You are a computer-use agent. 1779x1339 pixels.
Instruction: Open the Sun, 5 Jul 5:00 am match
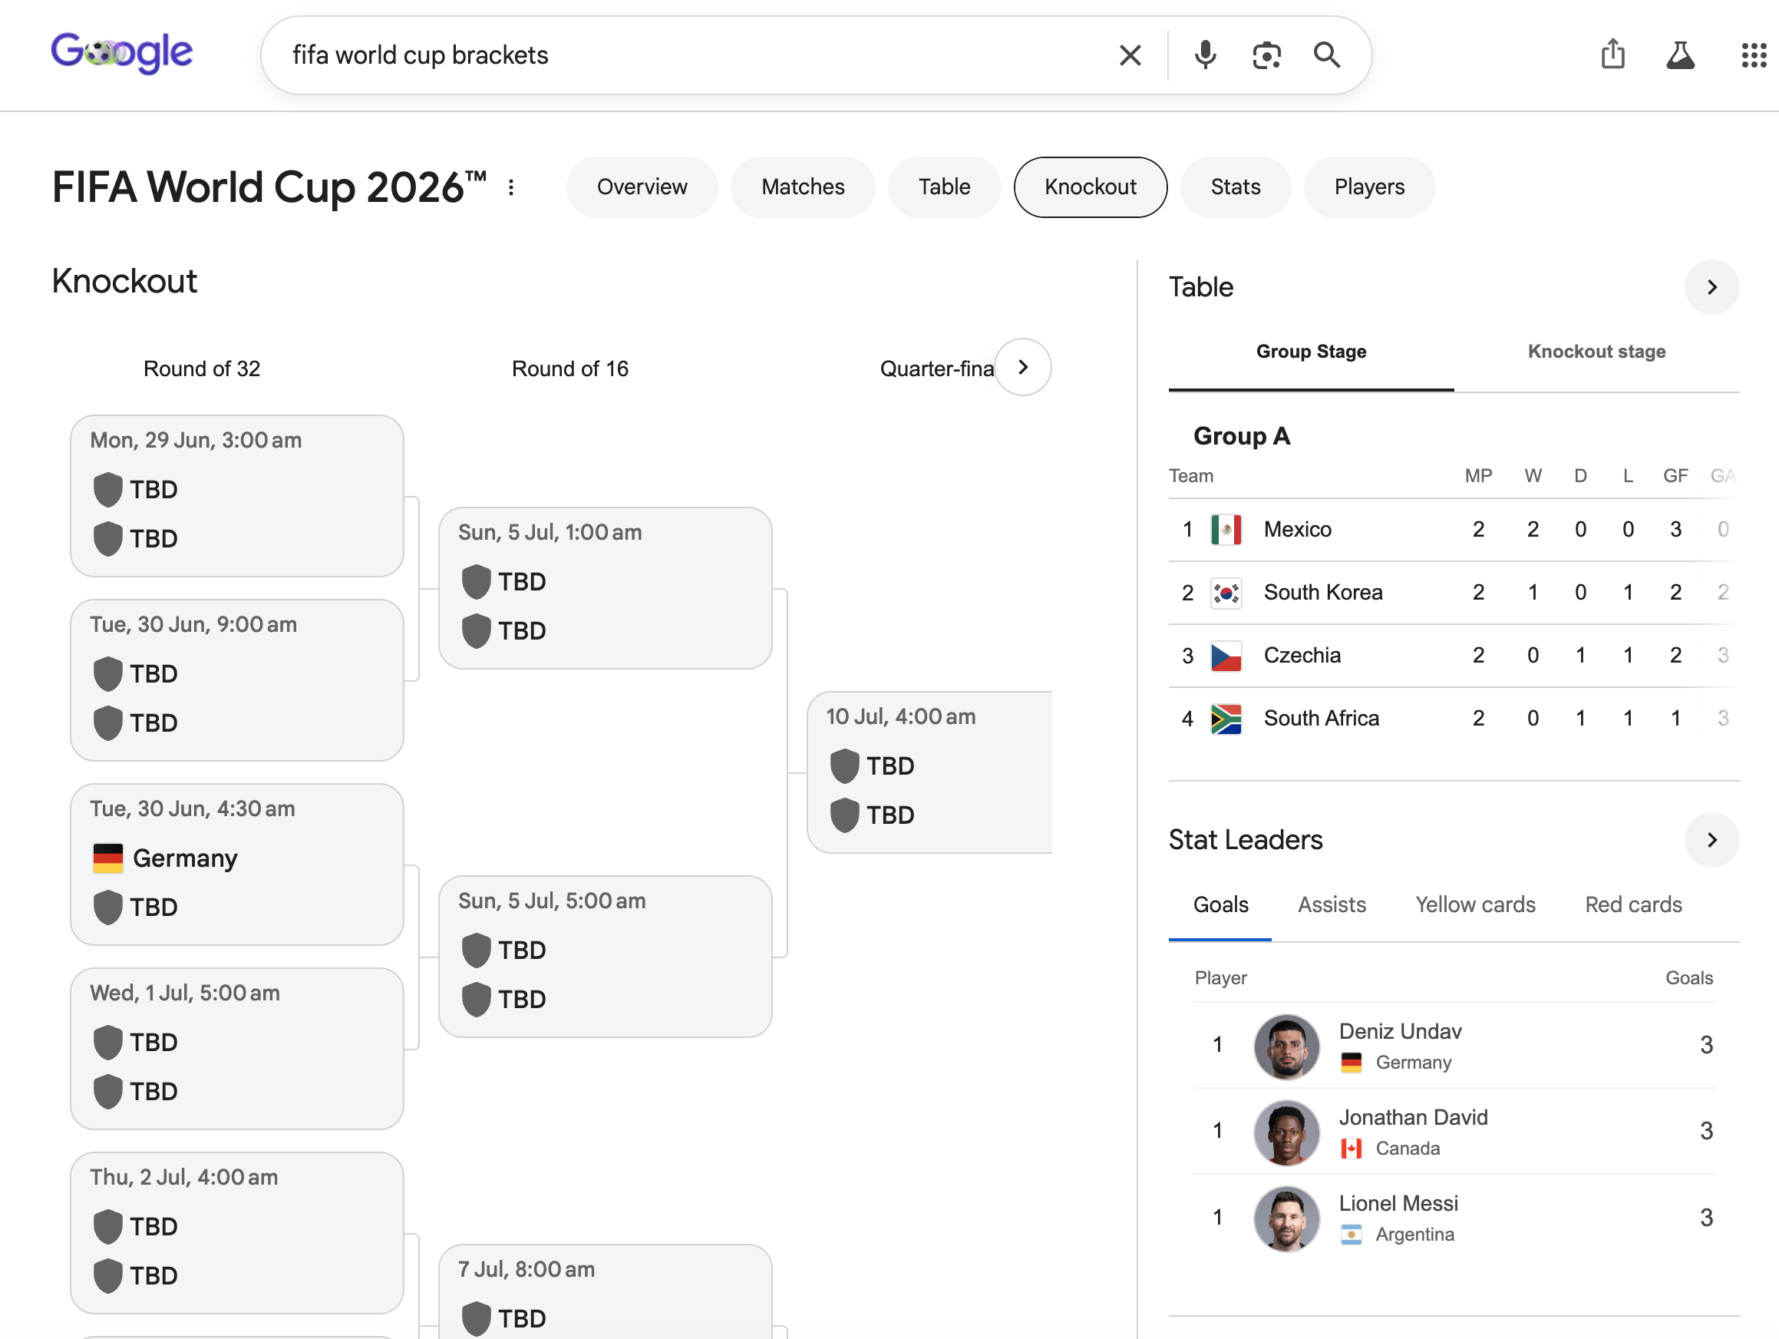[605, 956]
